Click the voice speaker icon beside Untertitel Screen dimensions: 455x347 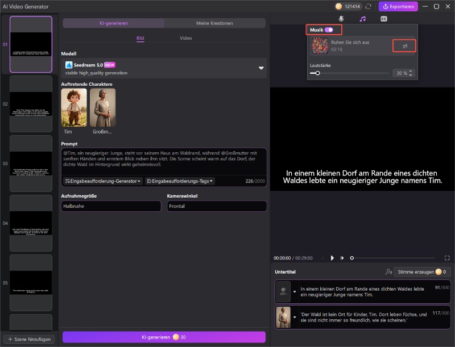(x=388, y=272)
